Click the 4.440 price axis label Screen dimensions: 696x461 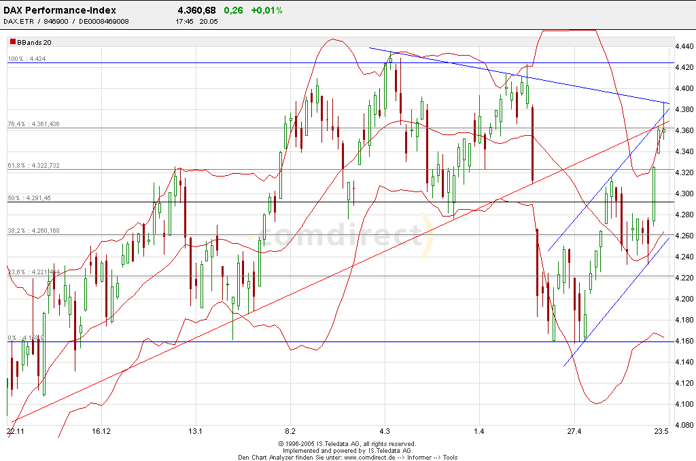click(684, 46)
